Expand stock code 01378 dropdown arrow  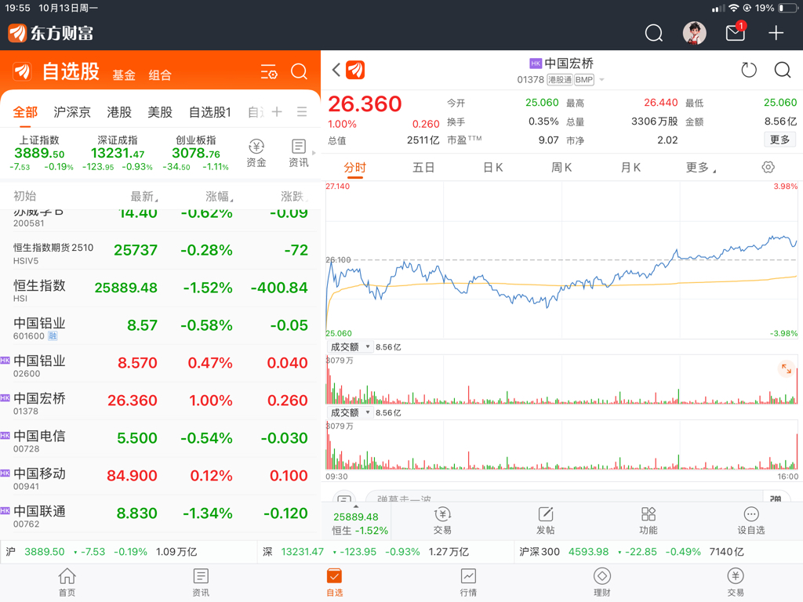click(601, 80)
